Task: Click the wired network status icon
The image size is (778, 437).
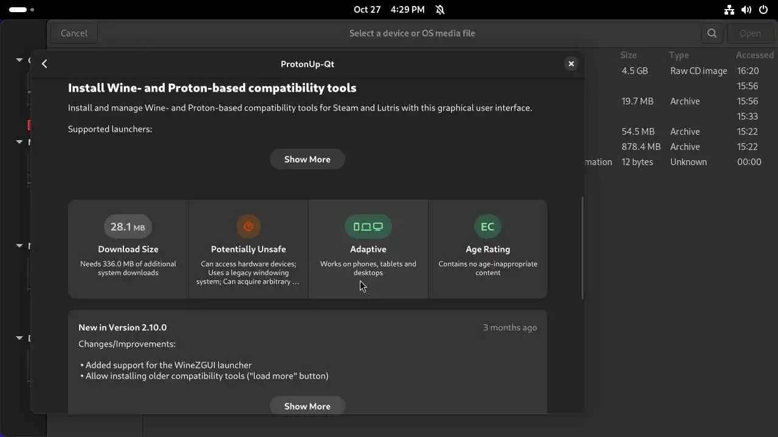Action: 729,10
